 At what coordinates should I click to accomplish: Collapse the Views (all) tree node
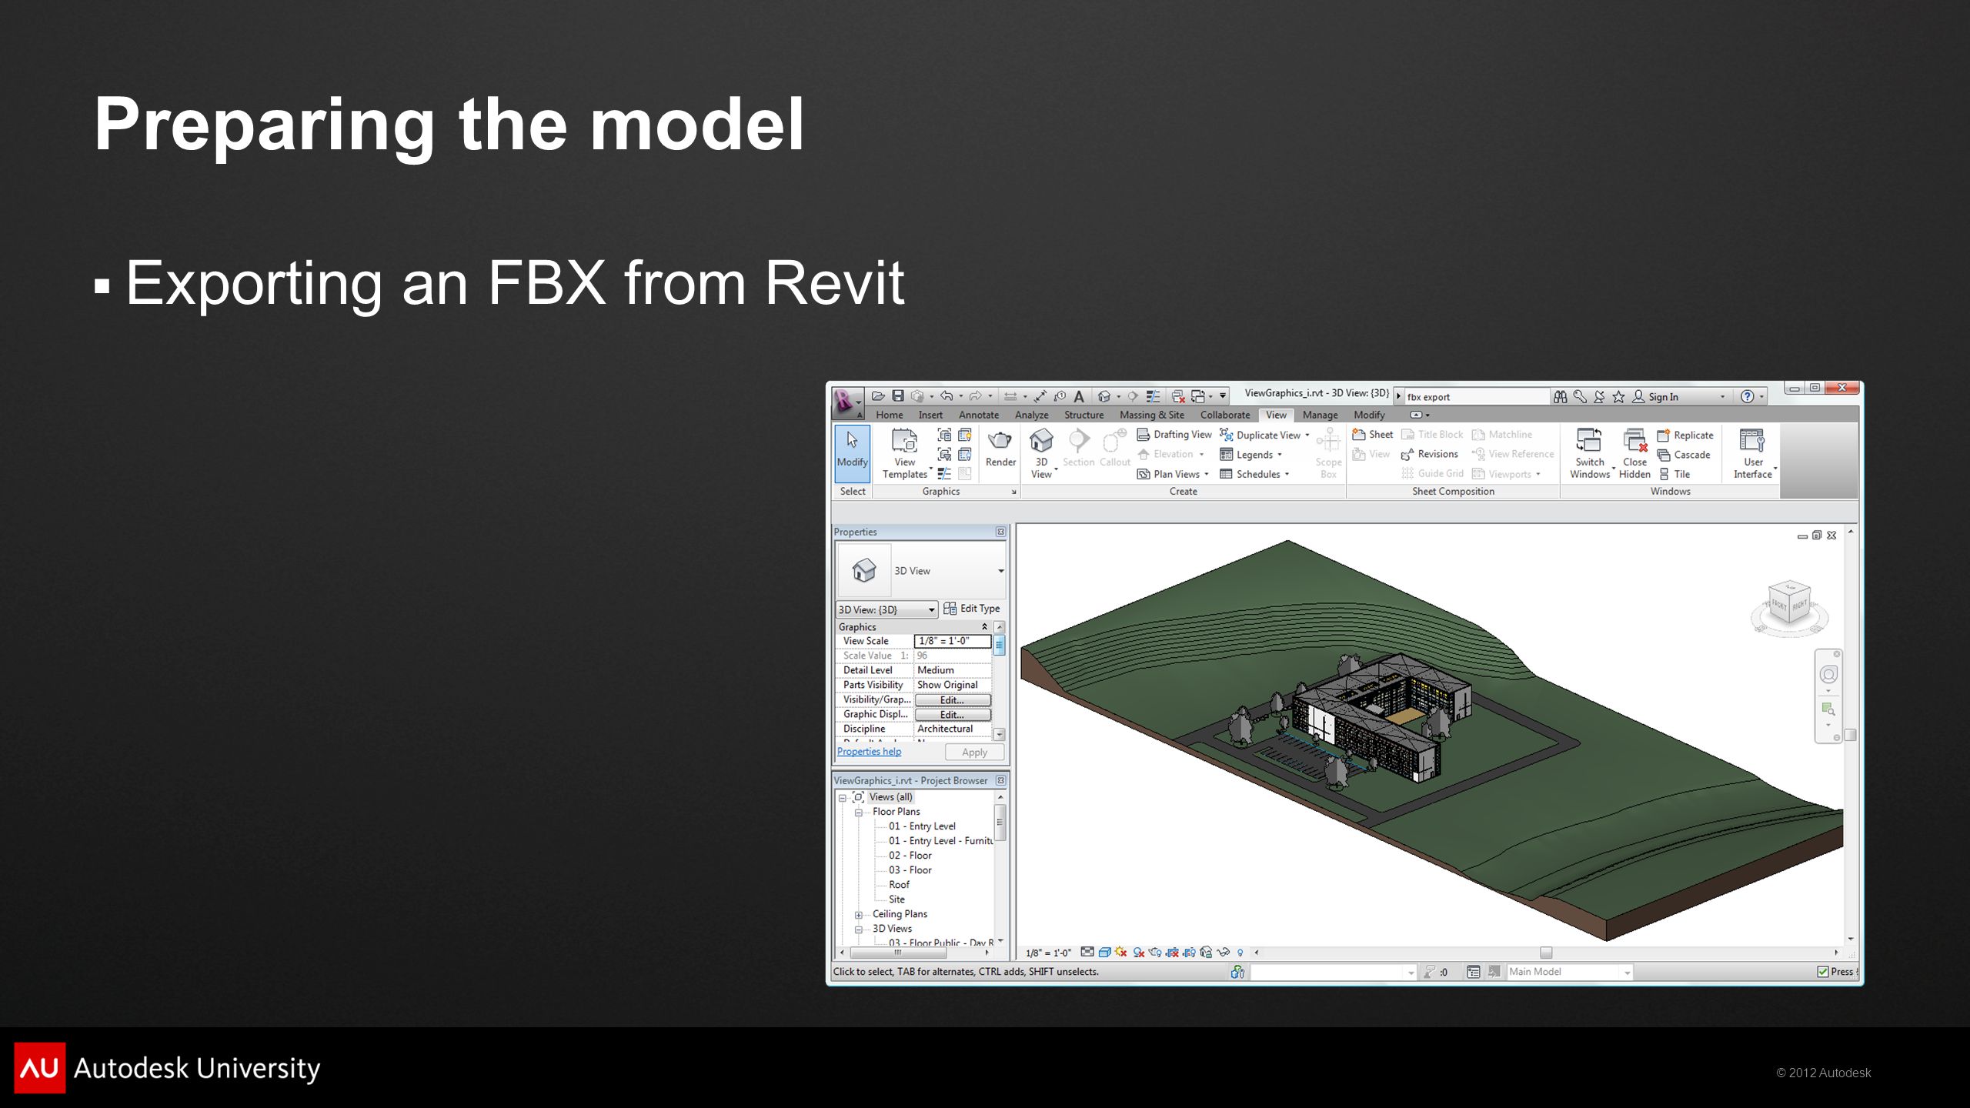(x=843, y=798)
